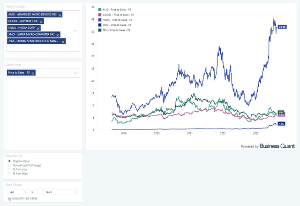Choose the % from Low option

pyautogui.click(x=9, y=169)
